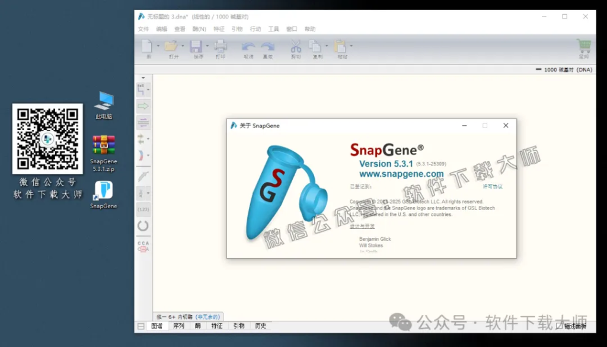The height and width of the screenshot is (347, 607).
Task: Save the document using the Save icon
Action: click(x=197, y=47)
